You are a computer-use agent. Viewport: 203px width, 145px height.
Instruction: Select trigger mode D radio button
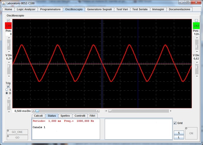pos(7,93)
